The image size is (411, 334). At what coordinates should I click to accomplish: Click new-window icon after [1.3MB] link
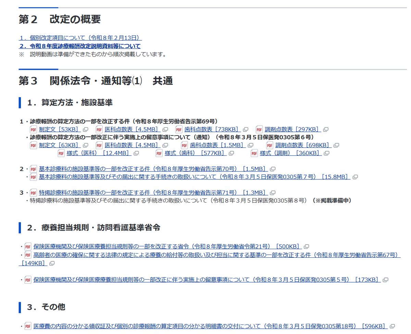[273, 193]
